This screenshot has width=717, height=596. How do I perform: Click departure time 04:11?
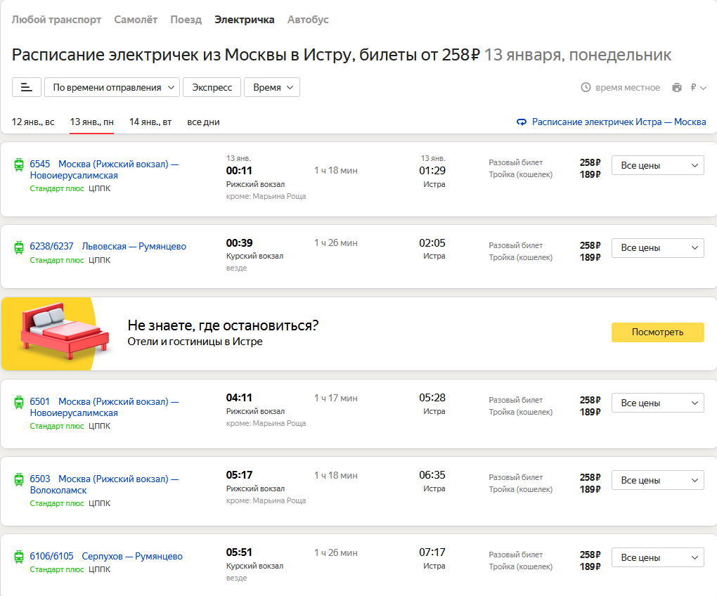(x=239, y=398)
